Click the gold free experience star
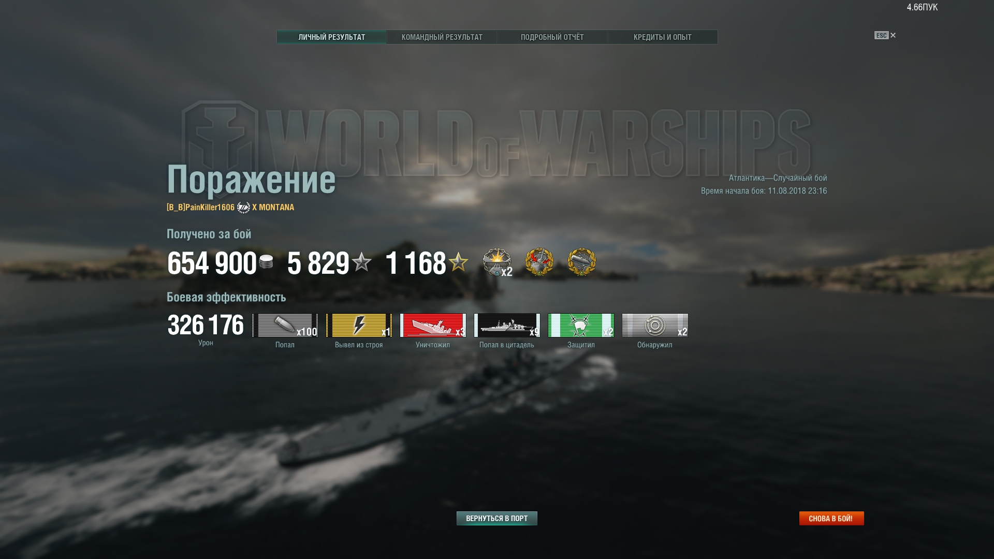Image resolution: width=994 pixels, height=559 pixels. 458,262
